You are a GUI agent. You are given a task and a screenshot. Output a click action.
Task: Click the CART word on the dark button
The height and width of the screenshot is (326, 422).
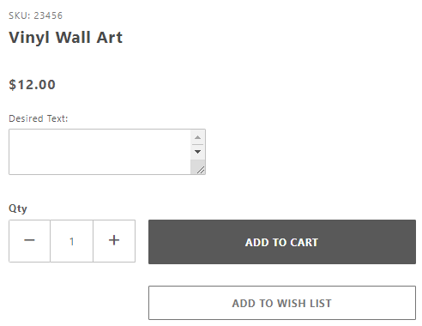(304, 242)
